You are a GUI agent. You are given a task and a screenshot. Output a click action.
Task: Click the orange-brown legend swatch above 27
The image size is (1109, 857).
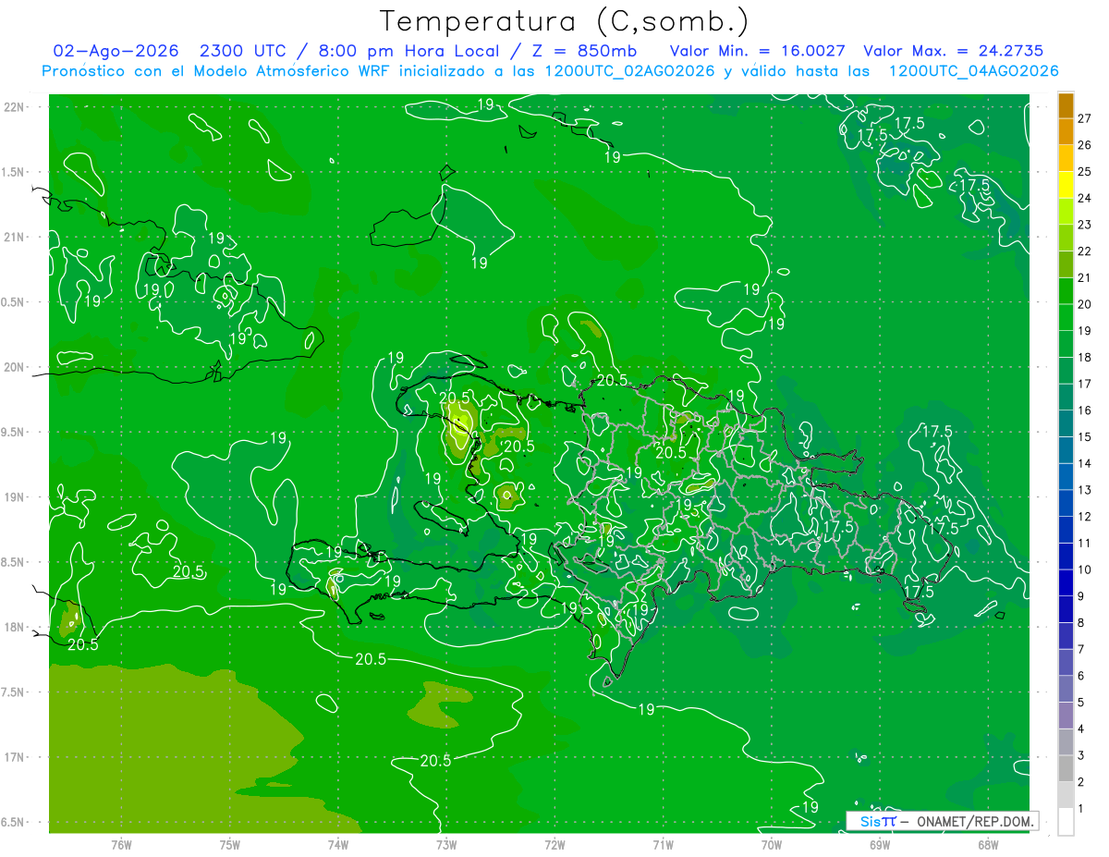click(1066, 105)
